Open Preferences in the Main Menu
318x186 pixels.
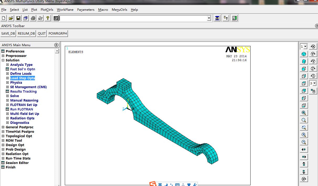click(15, 51)
